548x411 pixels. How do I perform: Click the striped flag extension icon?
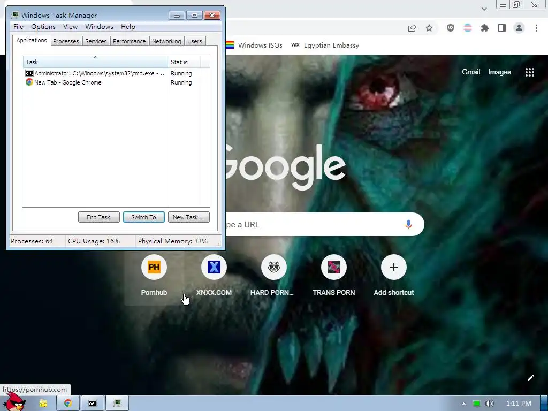pos(468,28)
